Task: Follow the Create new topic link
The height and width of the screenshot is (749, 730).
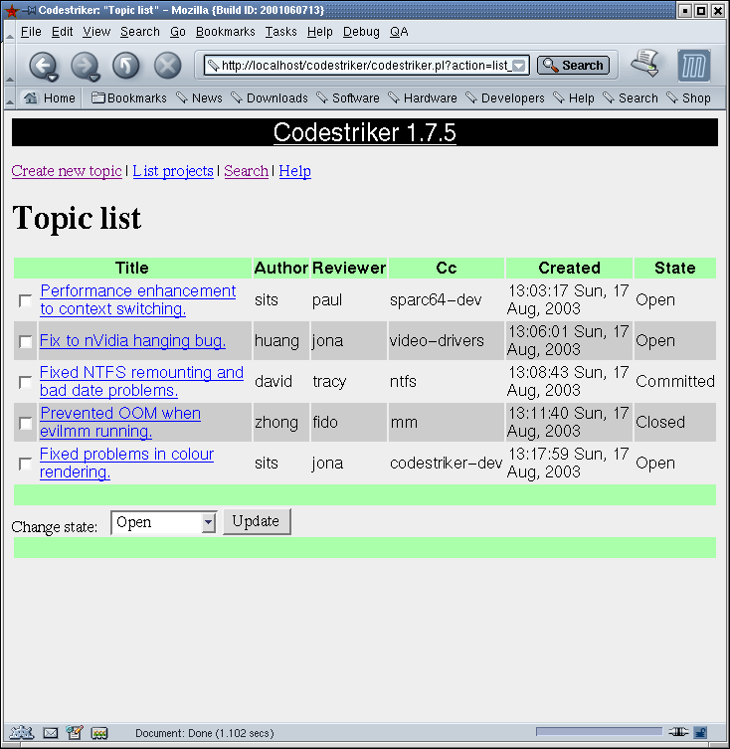Action: tap(67, 171)
